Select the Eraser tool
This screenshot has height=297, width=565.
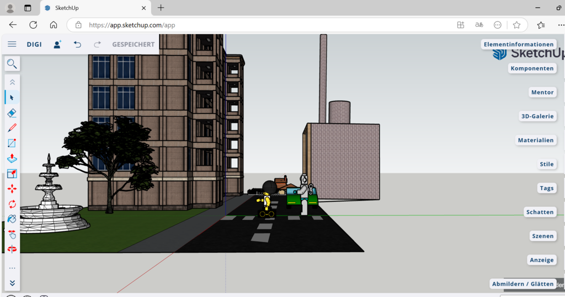[12, 113]
